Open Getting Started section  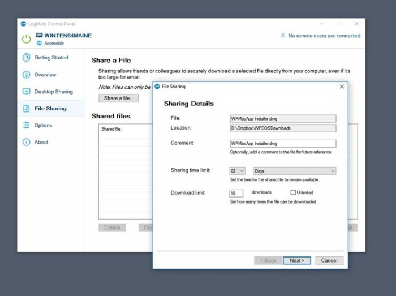(x=51, y=58)
